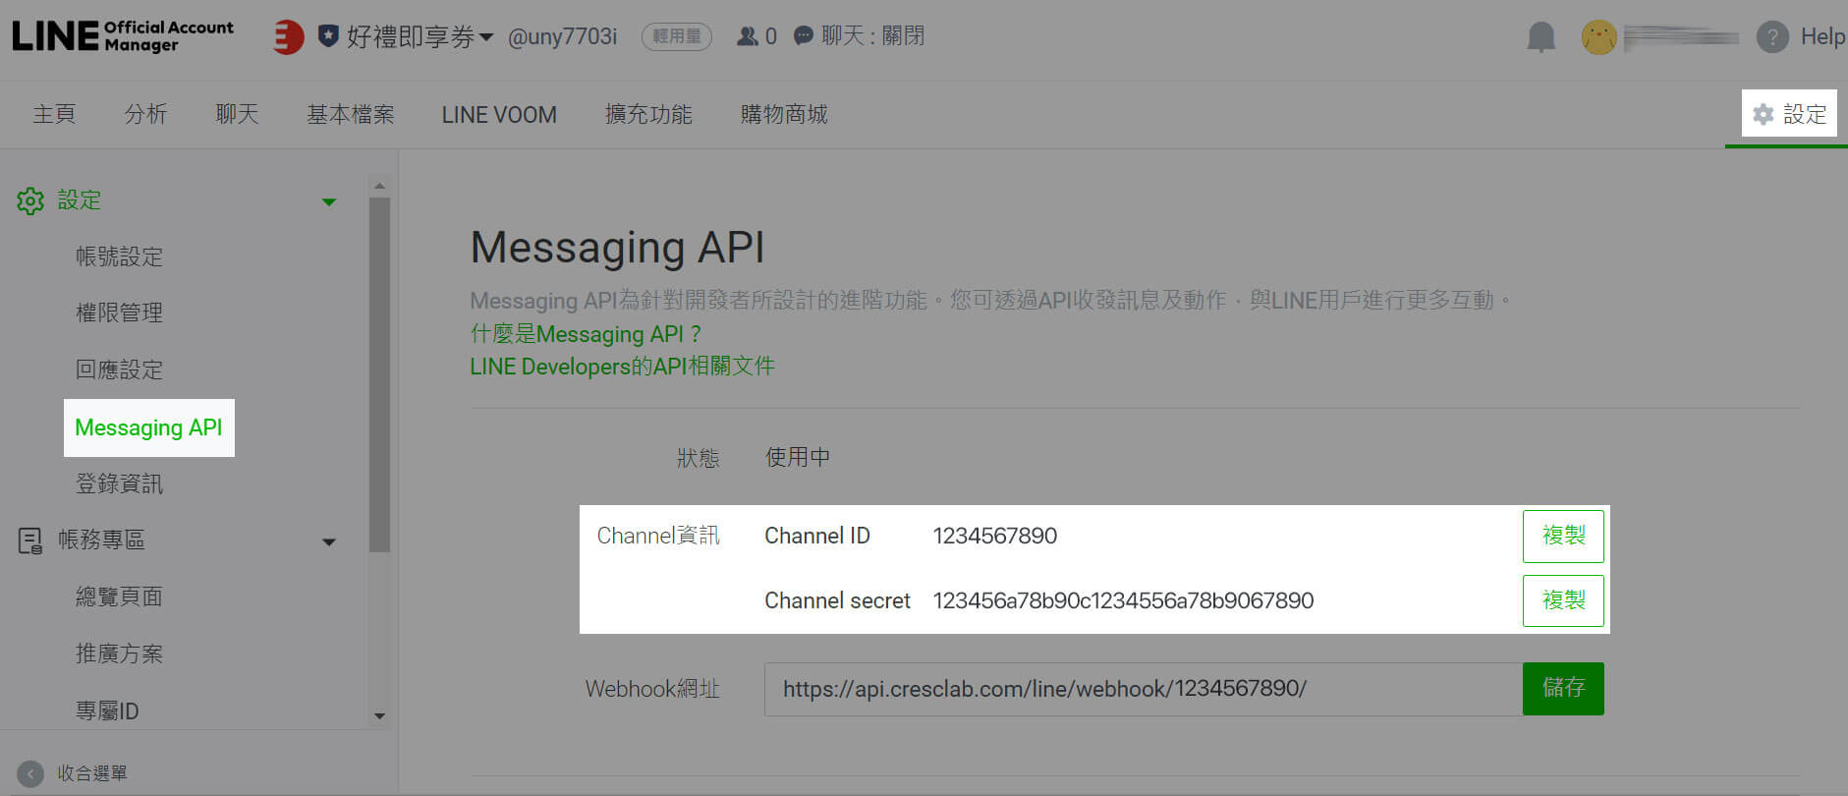The image size is (1848, 796).
Task: Click the Channel secret value string
Action: (1123, 600)
